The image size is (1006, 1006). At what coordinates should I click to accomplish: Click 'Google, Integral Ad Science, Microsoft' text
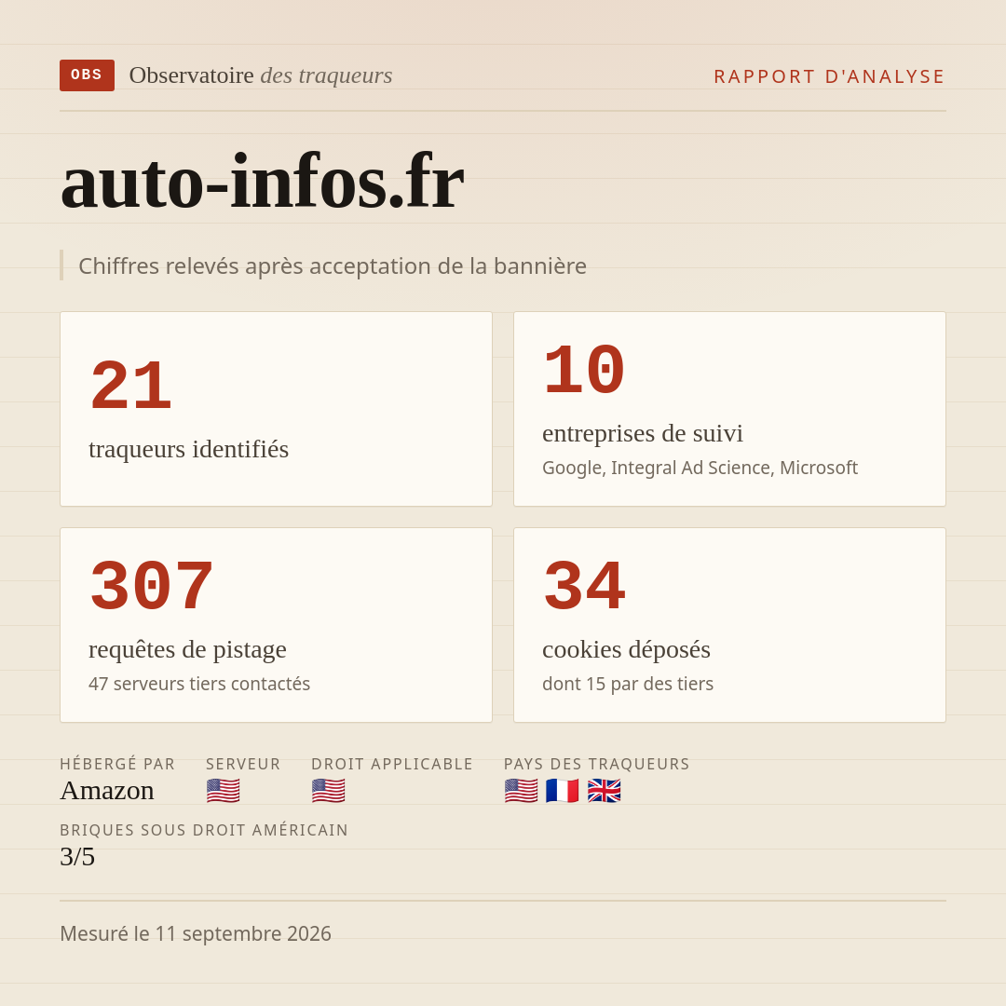tap(700, 468)
